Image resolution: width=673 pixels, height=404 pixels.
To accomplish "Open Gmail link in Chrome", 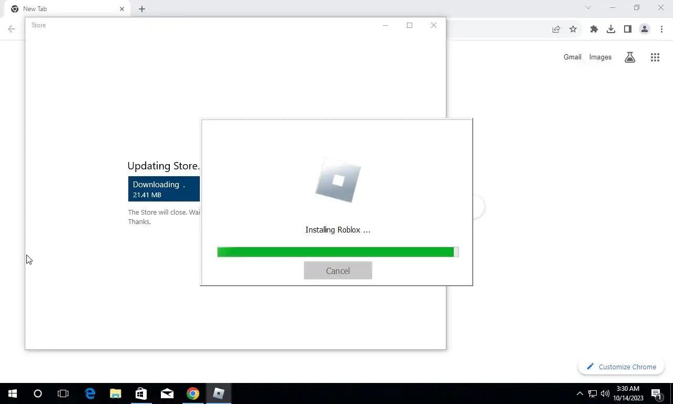I will point(572,57).
